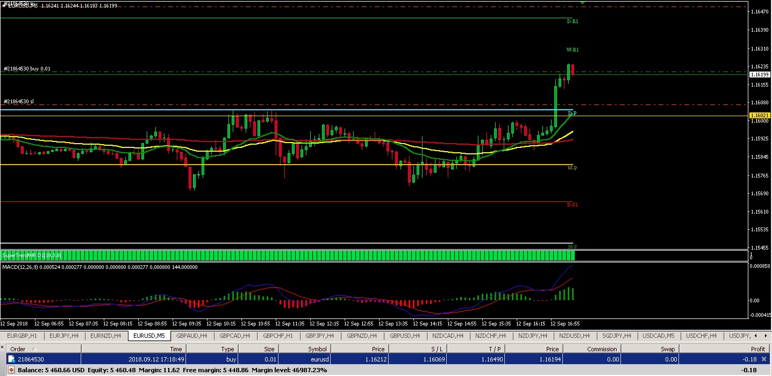Click the MACD(12,26,9) indicator label
The image size is (772, 376).
pyautogui.click(x=99, y=267)
